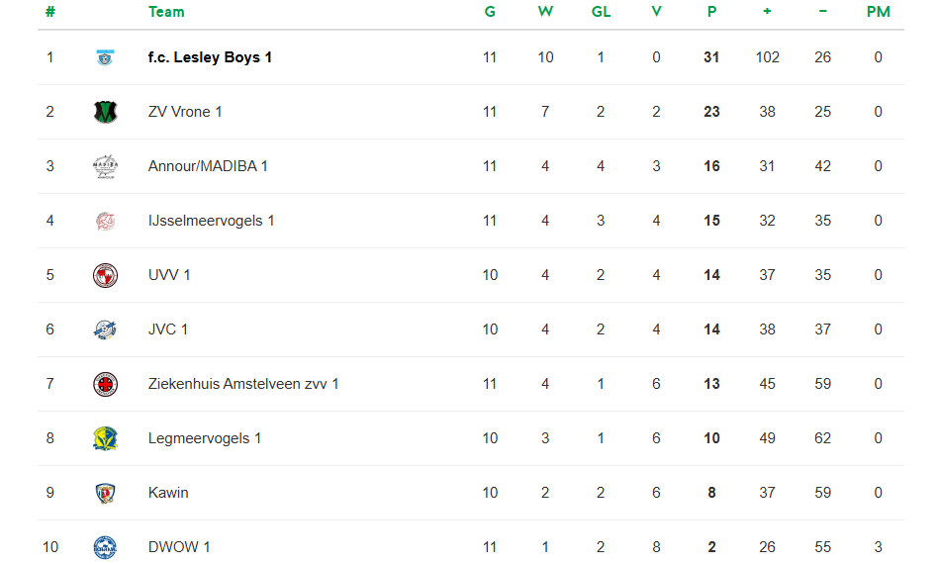Click the UVV 1 club logo

click(105, 275)
